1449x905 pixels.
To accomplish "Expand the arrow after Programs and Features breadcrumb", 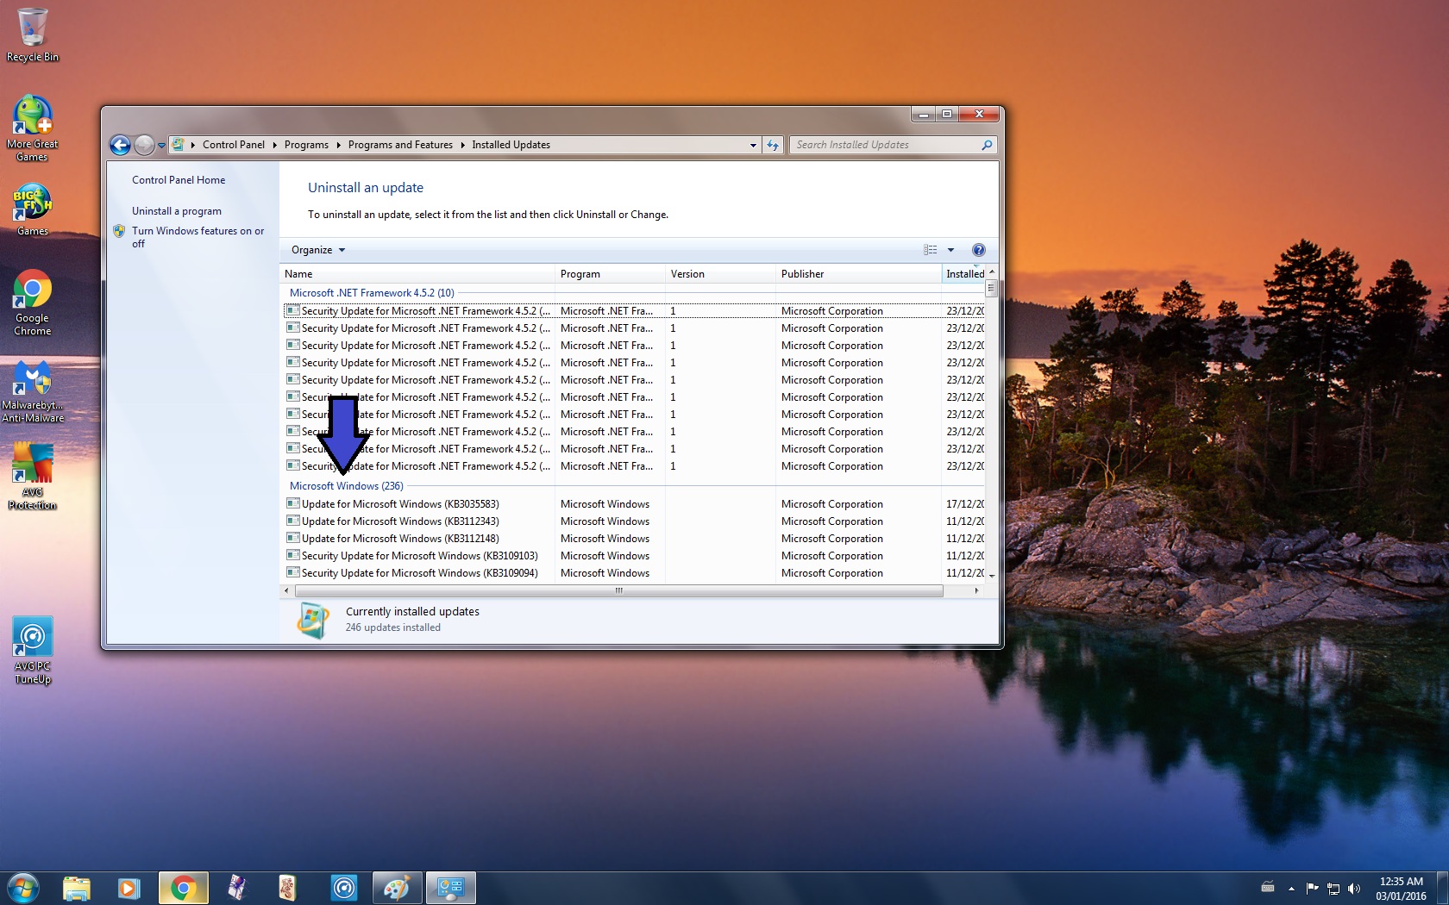I will coord(462,145).
